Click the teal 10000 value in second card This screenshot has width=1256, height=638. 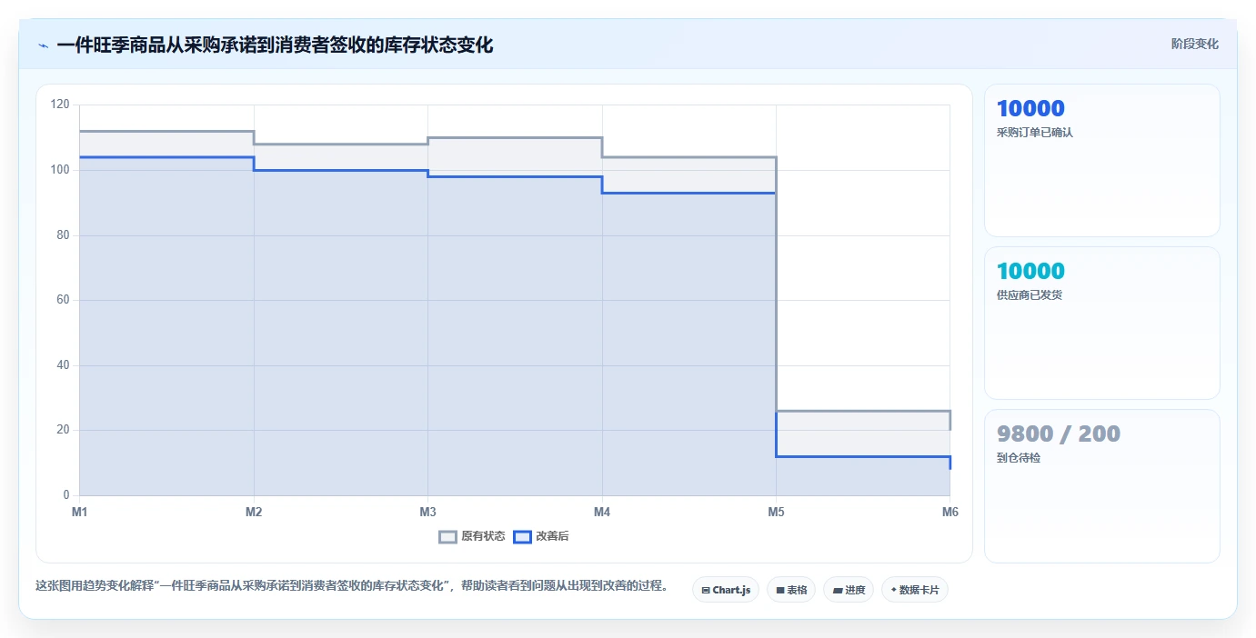point(1030,272)
